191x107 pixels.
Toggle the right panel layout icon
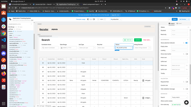click(x=94, y=19)
